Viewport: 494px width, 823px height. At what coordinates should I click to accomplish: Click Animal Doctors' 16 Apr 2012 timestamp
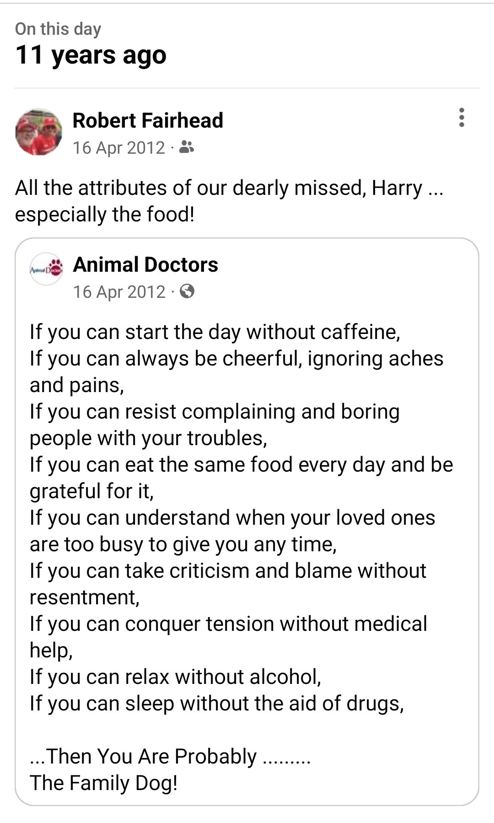click(x=119, y=292)
